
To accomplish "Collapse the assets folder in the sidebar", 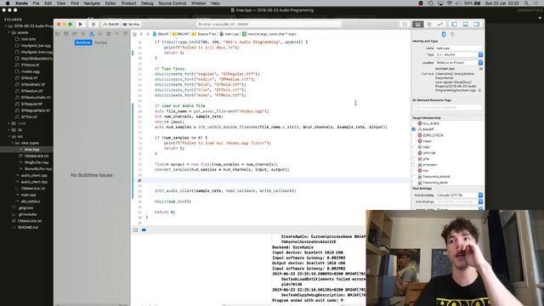I will (9, 32).
